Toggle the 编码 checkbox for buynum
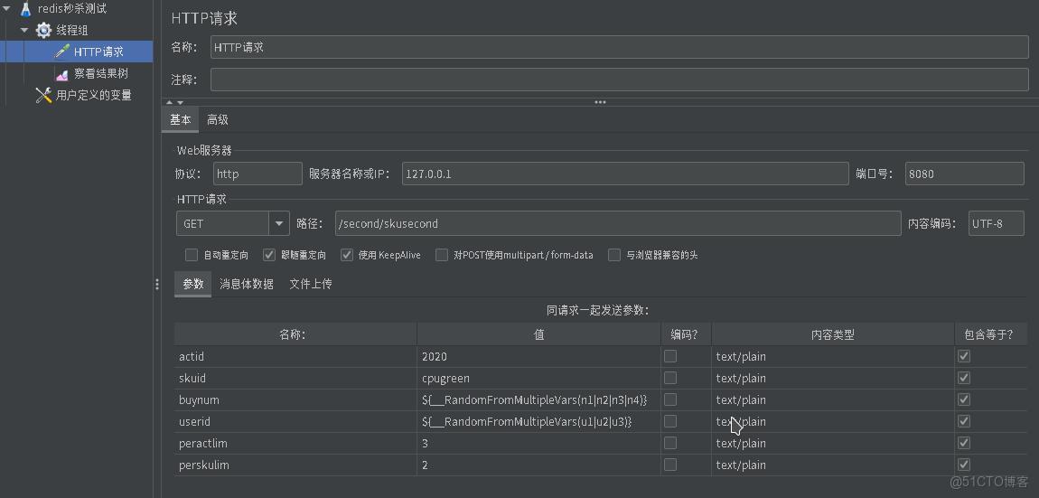The image size is (1039, 498). (670, 399)
